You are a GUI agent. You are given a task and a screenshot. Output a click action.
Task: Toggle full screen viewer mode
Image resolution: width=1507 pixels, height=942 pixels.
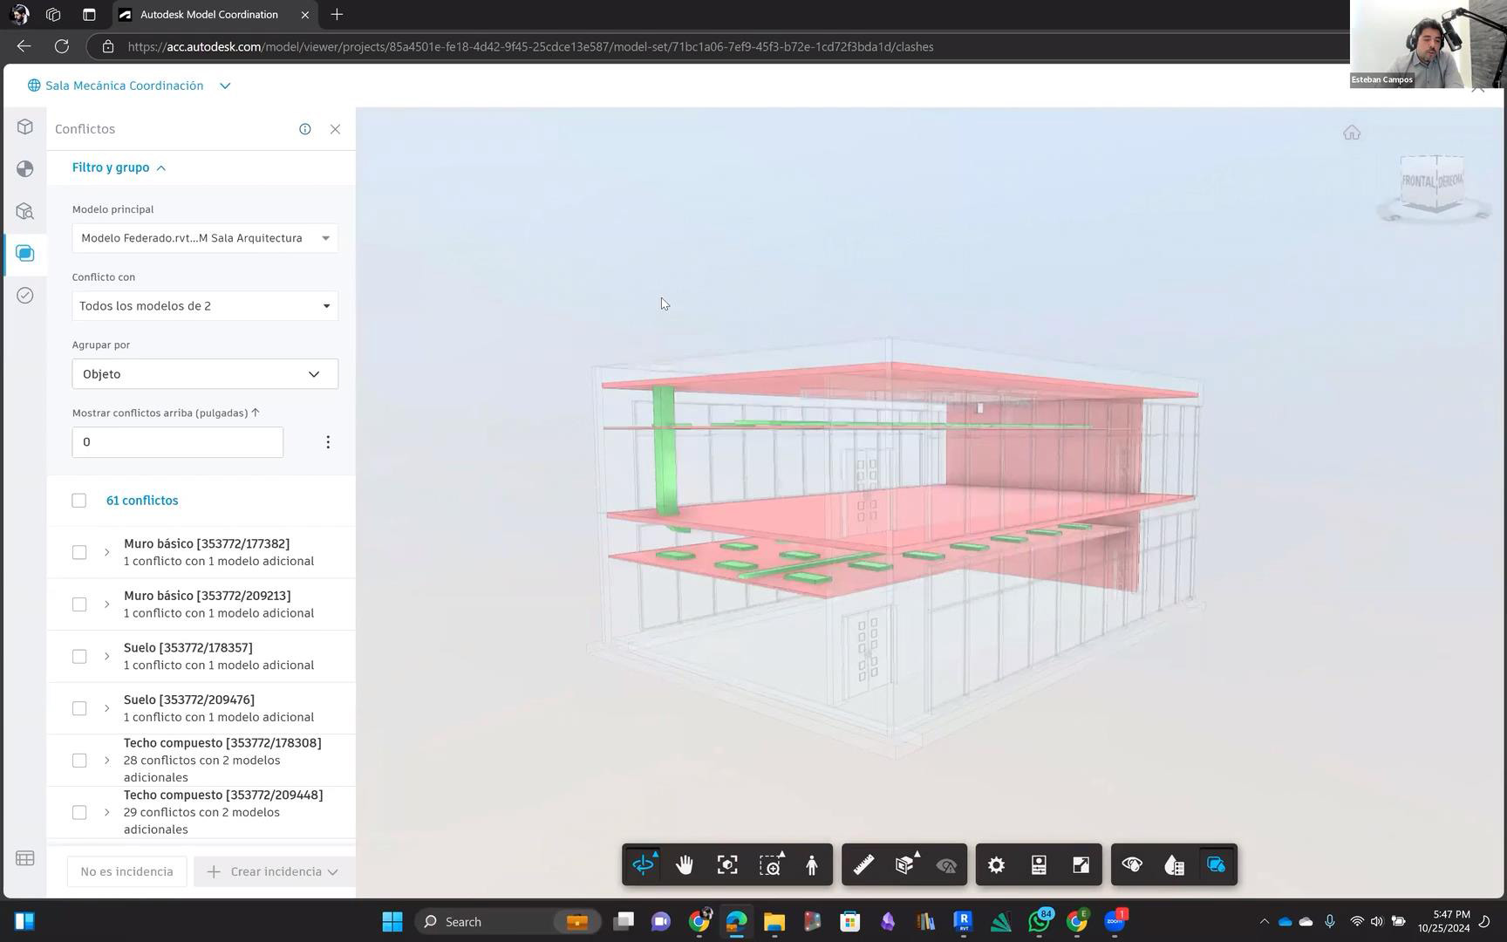1081,865
